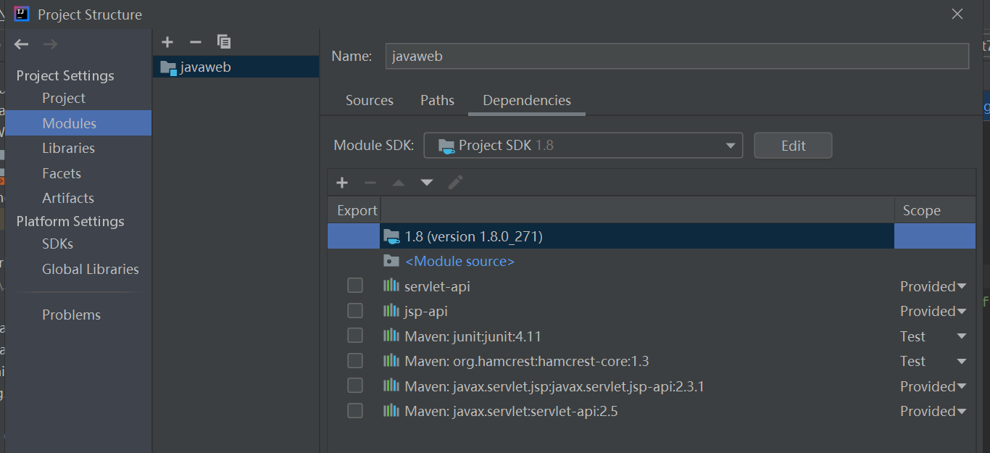The width and height of the screenshot is (990, 453).
Task: Move selected dependency down with the arrow icon
Action: click(x=426, y=182)
